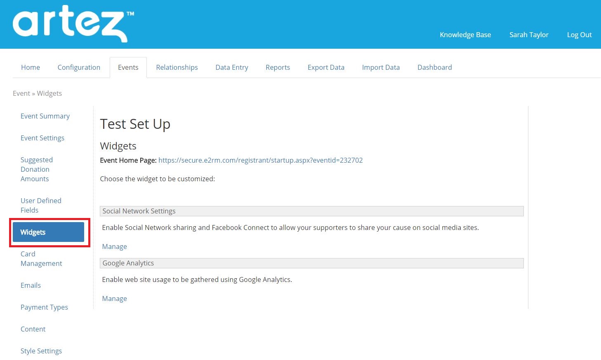601x360 pixels.
Task: Open the Knowledge Base link
Action: (465, 35)
